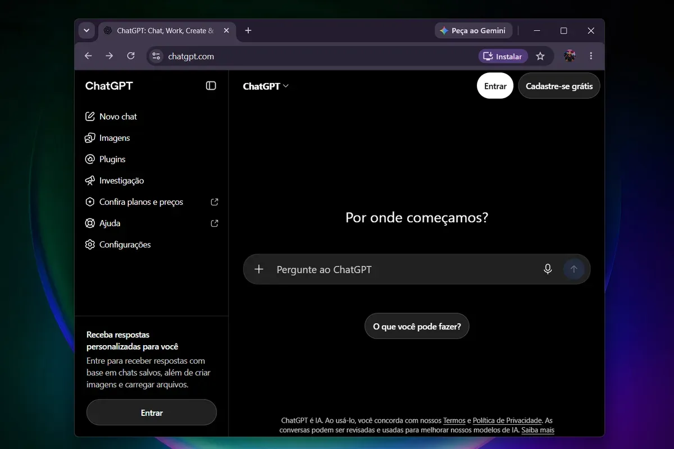Collapse the sidebar with the panel icon
This screenshot has width=674, height=449.
click(211, 86)
